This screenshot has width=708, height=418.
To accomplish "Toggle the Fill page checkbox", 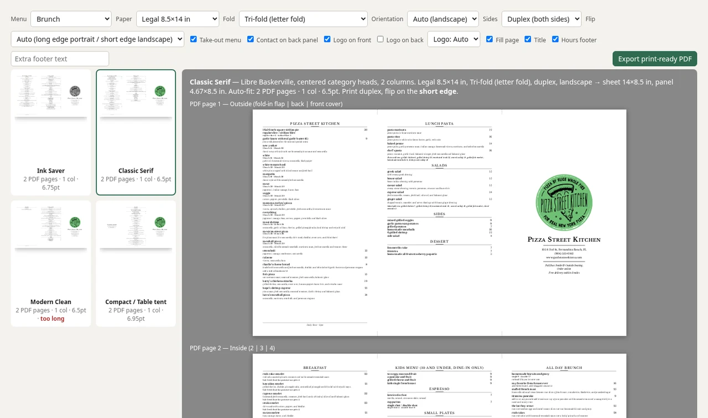I will tap(490, 39).
